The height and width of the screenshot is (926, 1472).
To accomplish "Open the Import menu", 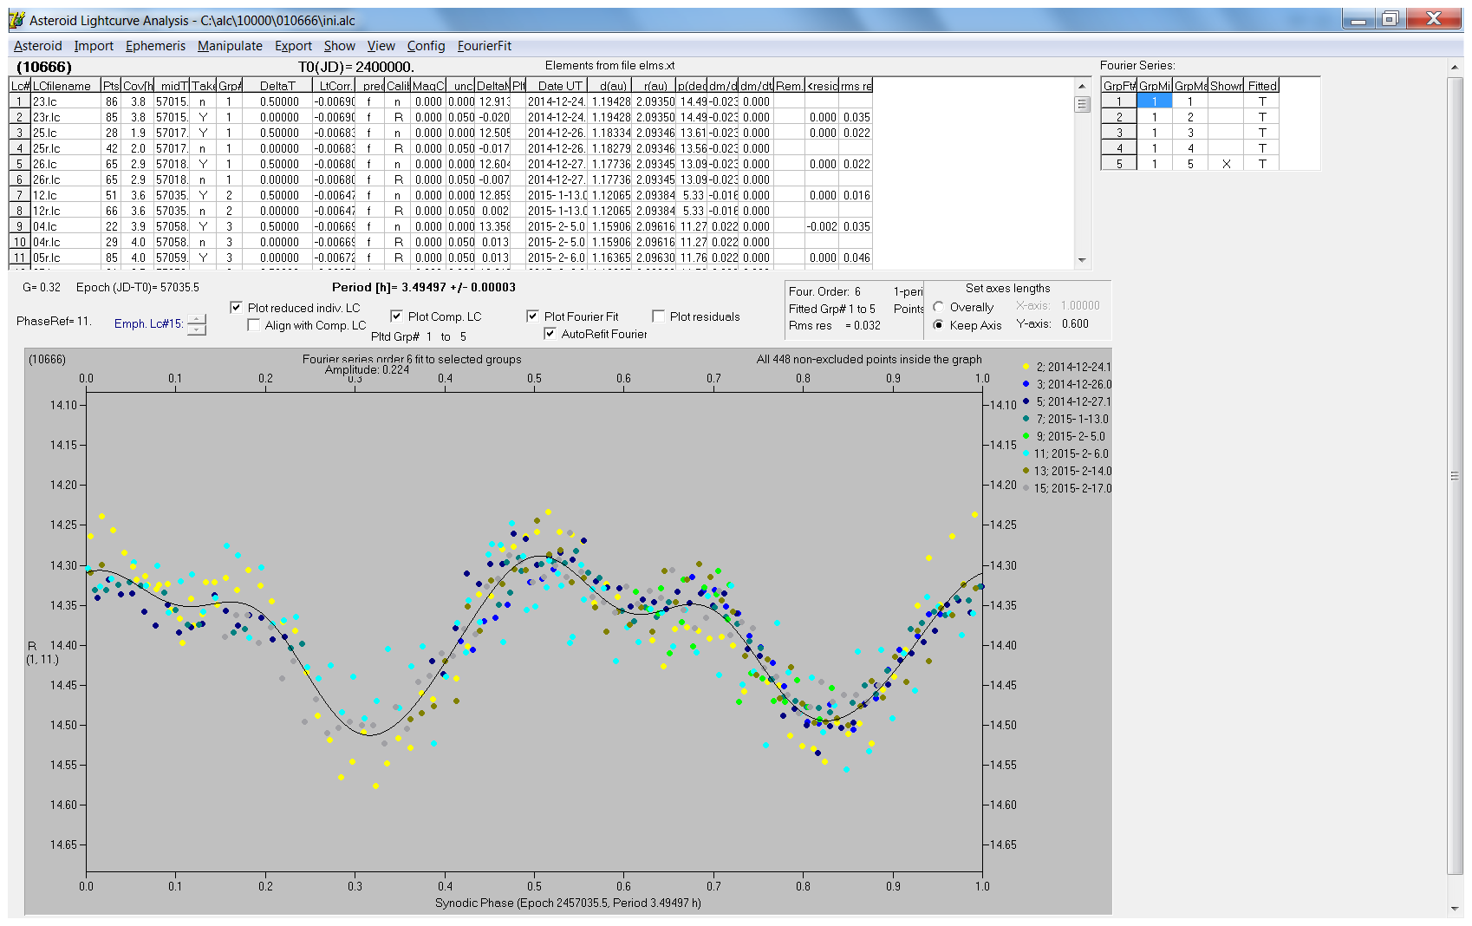I will 94,46.
